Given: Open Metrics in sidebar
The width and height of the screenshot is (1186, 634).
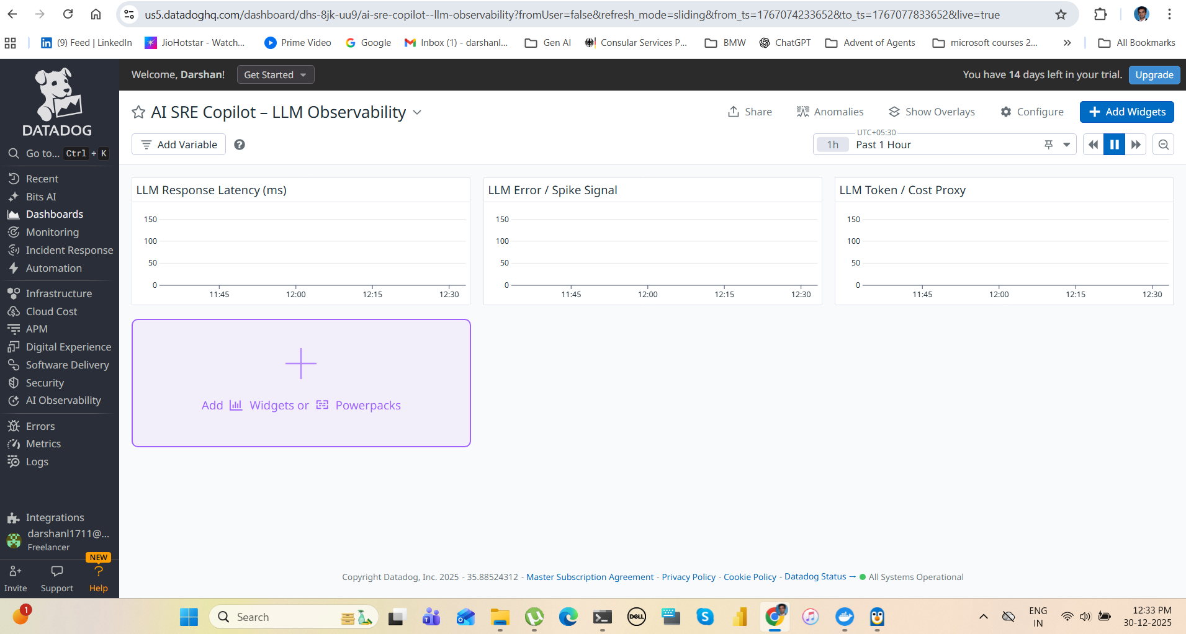Looking at the screenshot, I should coord(43,444).
